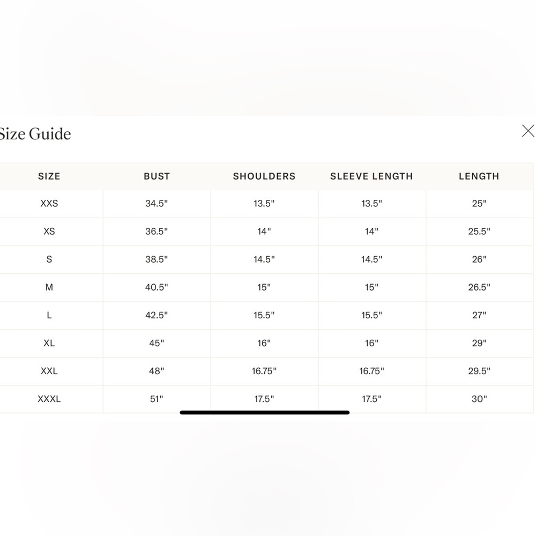
Task: Select the SIZE column header
Action: [x=49, y=176]
